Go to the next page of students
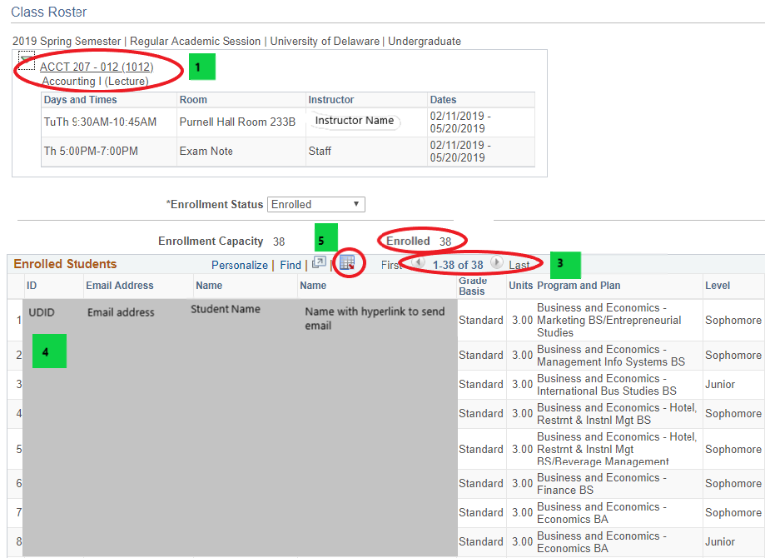 point(496,262)
